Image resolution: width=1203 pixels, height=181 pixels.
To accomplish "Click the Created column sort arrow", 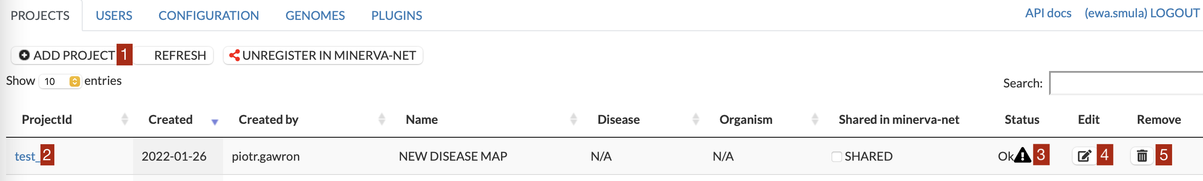I will 214,122.
